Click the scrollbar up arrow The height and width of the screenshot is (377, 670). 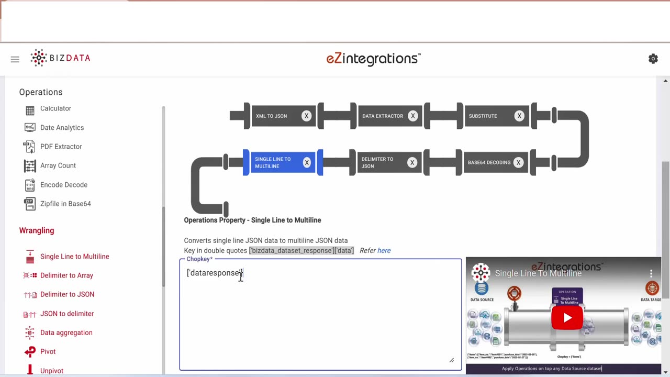point(665,81)
